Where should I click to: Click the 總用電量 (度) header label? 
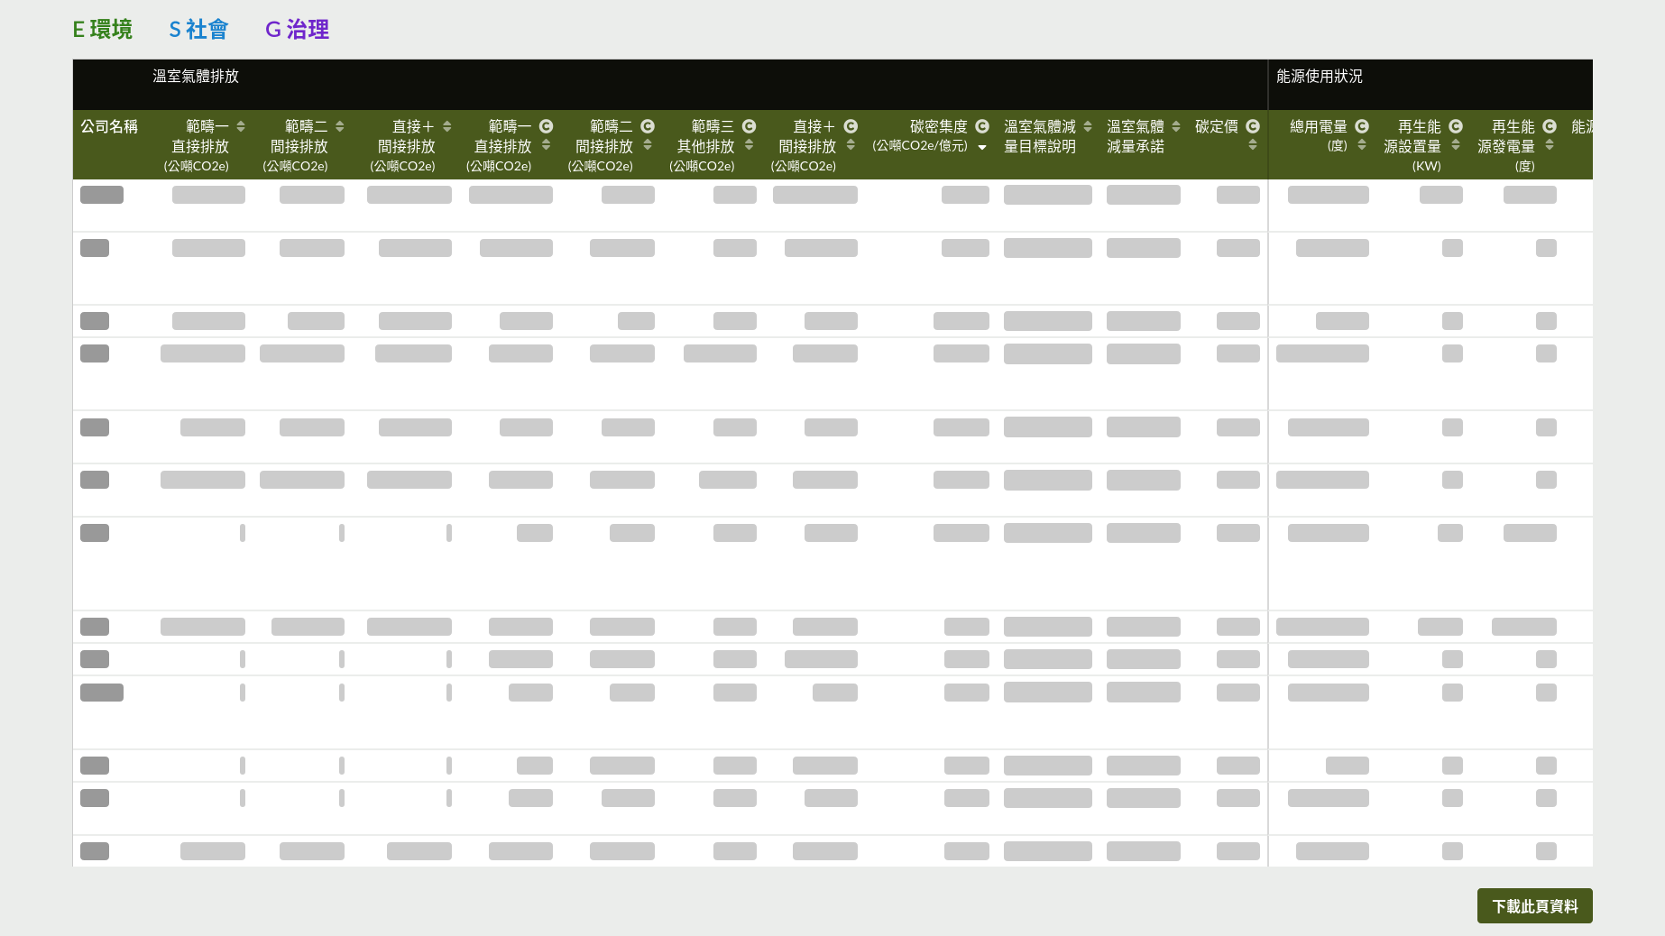click(1319, 136)
